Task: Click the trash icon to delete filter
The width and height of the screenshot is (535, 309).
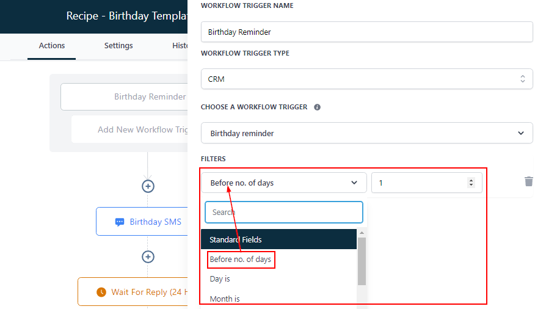Action: (528, 181)
